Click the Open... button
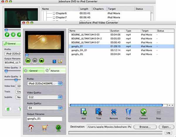This screenshot has height=137, width=176. pos(166,127)
